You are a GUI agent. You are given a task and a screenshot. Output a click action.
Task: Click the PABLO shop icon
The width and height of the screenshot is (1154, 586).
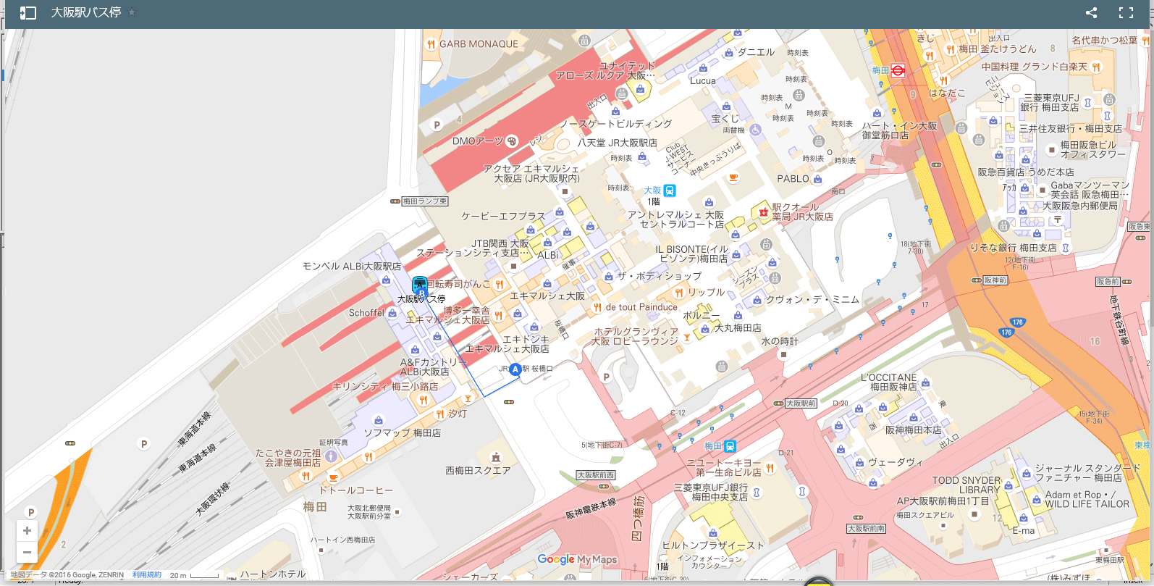click(x=817, y=179)
